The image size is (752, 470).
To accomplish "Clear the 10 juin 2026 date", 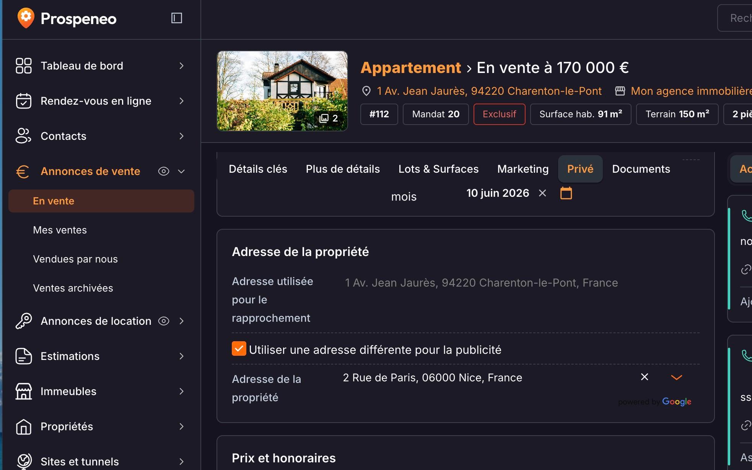I will click(x=542, y=193).
